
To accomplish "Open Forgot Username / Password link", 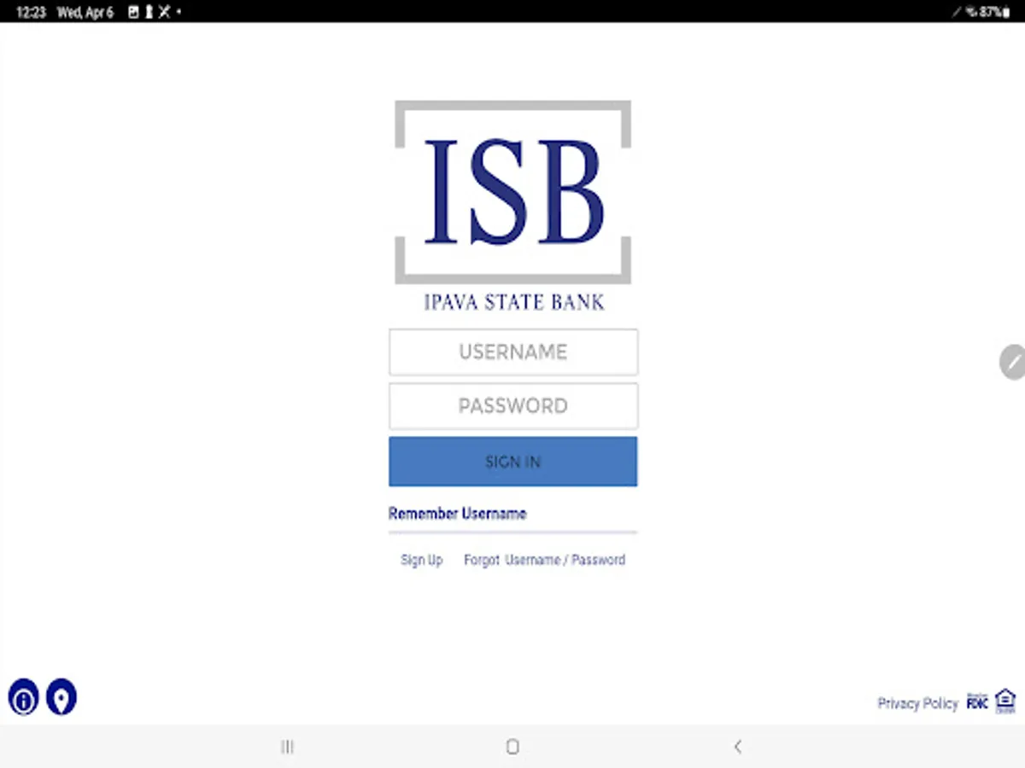I will (x=545, y=560).
